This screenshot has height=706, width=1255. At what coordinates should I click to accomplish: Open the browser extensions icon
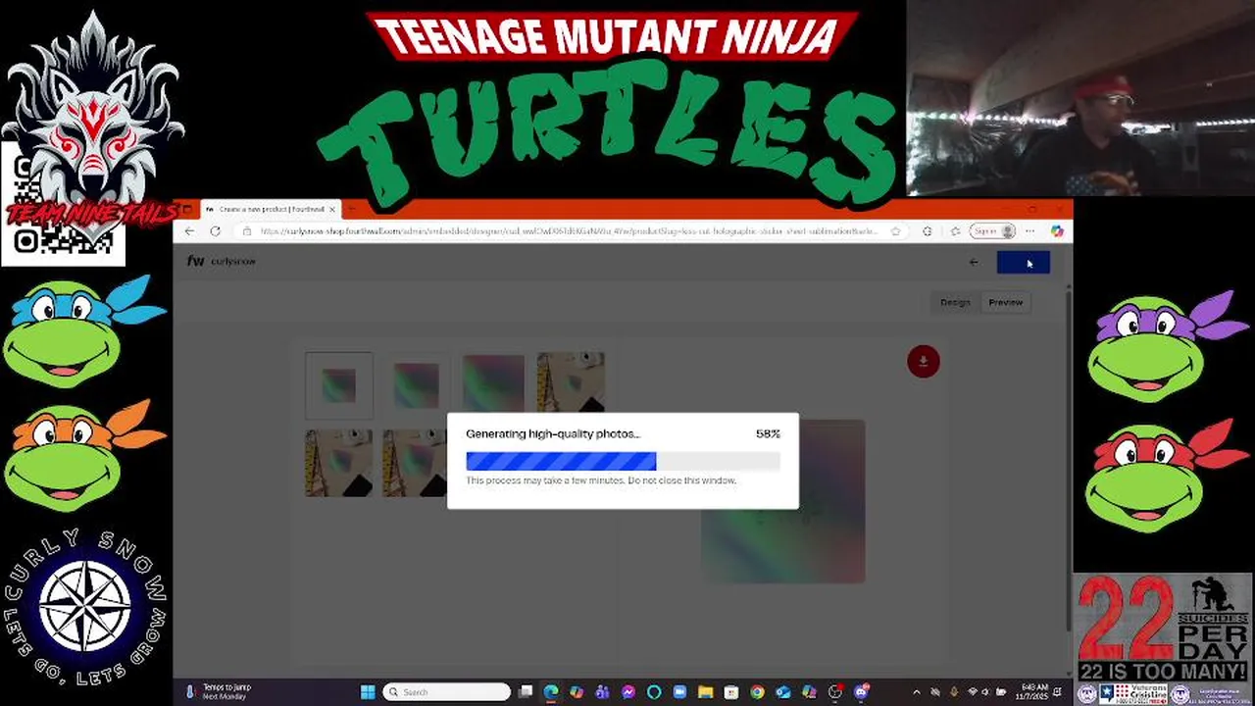928,231
